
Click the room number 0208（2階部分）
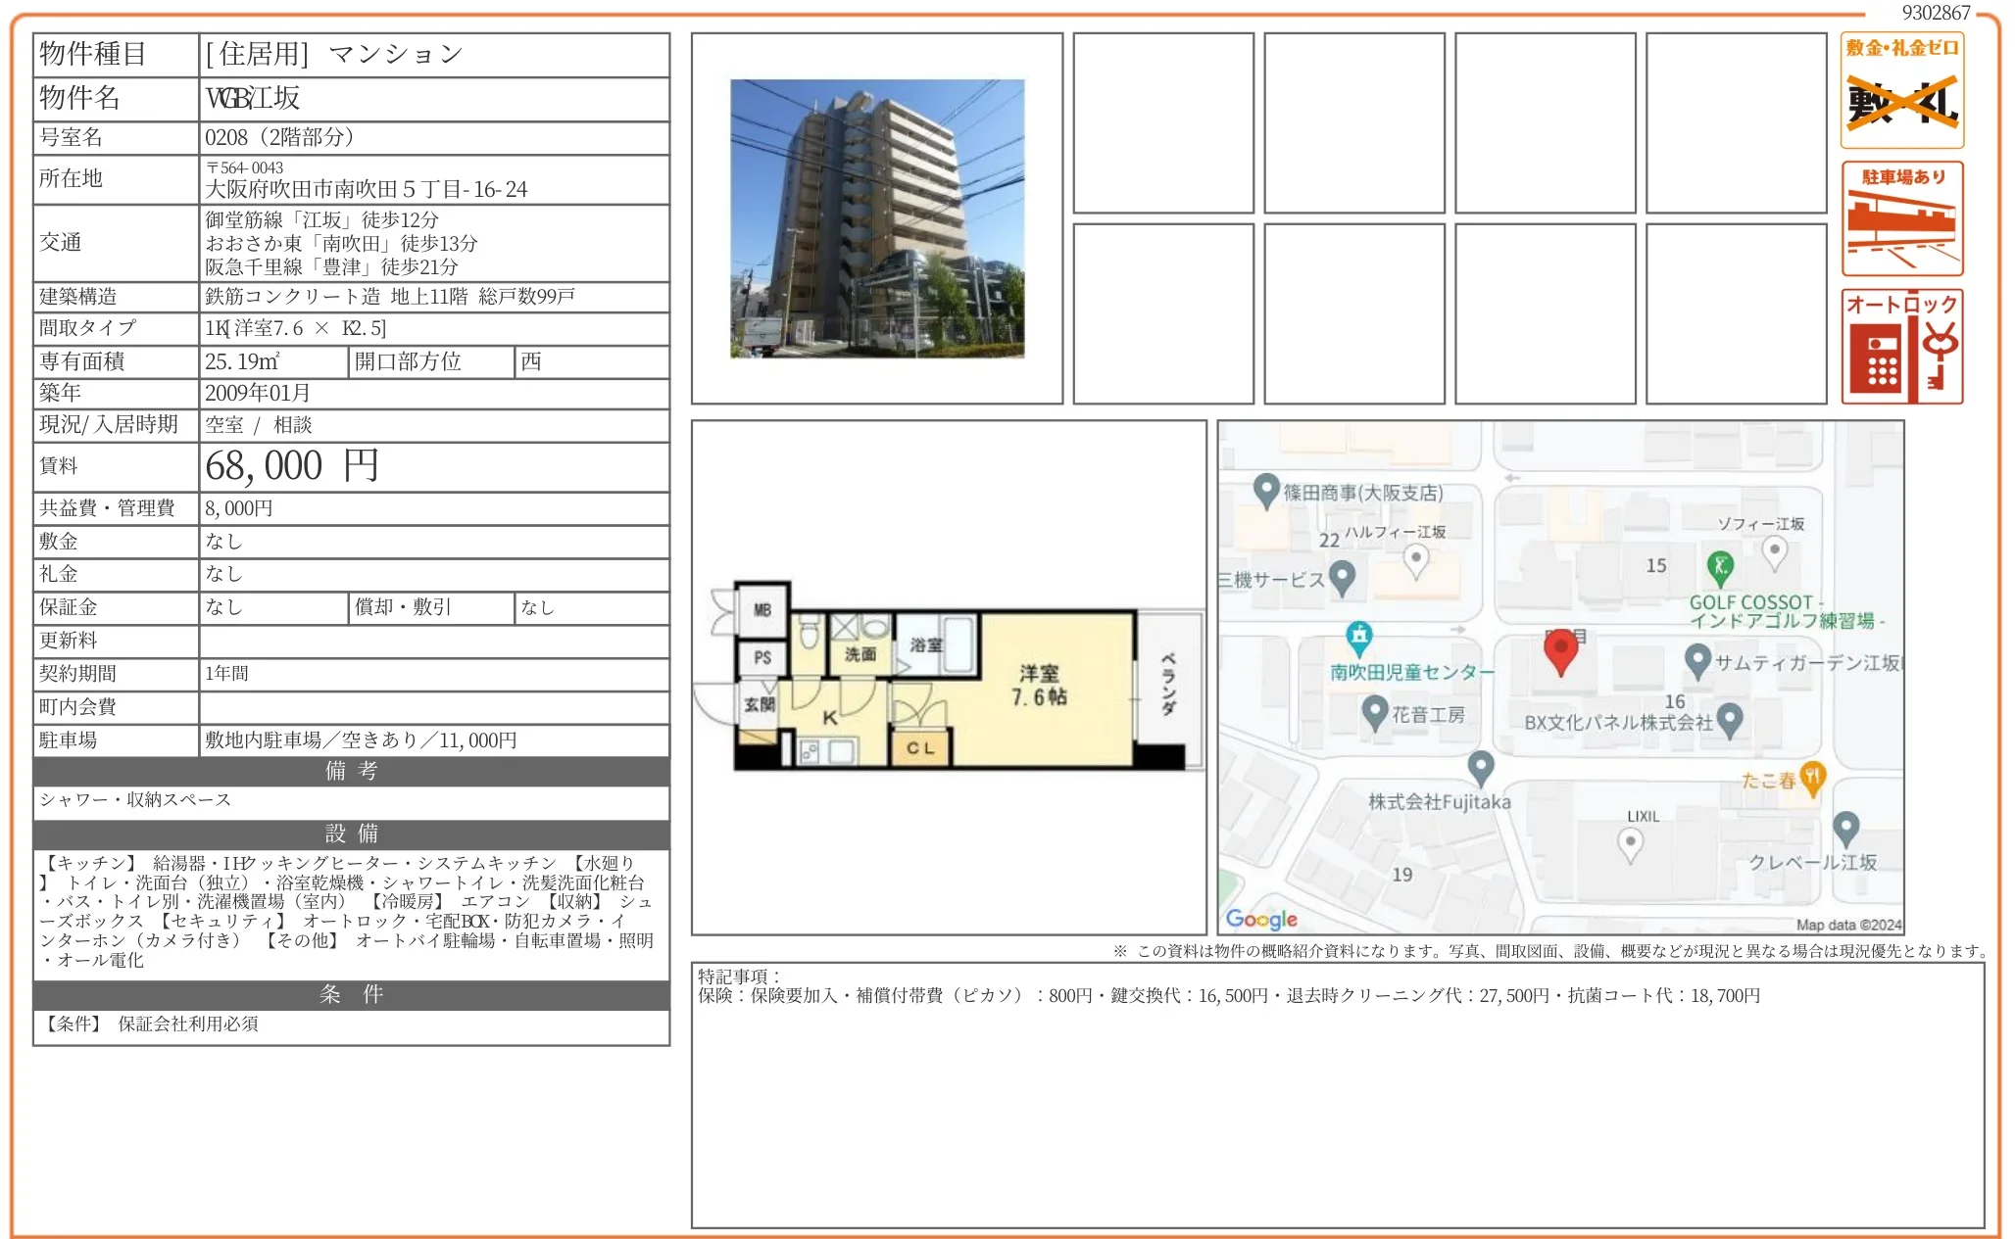pos(279,137)
